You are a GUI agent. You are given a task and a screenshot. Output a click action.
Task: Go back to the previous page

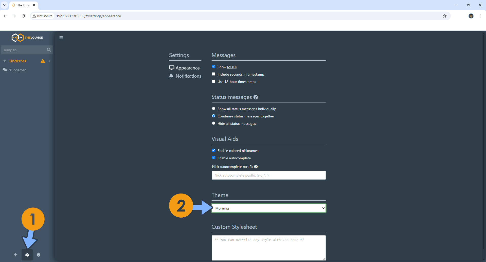pyautogui.click(x=5, y=16)
